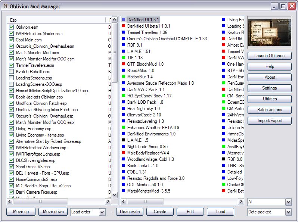This screenshot has width=298, height=222.
Task: Click the blue square icon beside Tamriel Travellers 1.36
Action: 124,32
